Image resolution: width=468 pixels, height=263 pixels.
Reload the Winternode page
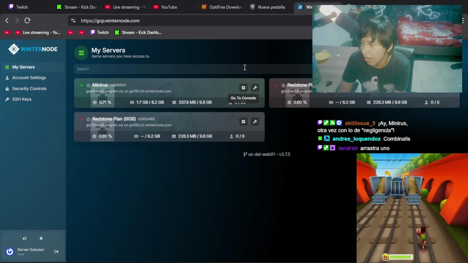point(27,20)
